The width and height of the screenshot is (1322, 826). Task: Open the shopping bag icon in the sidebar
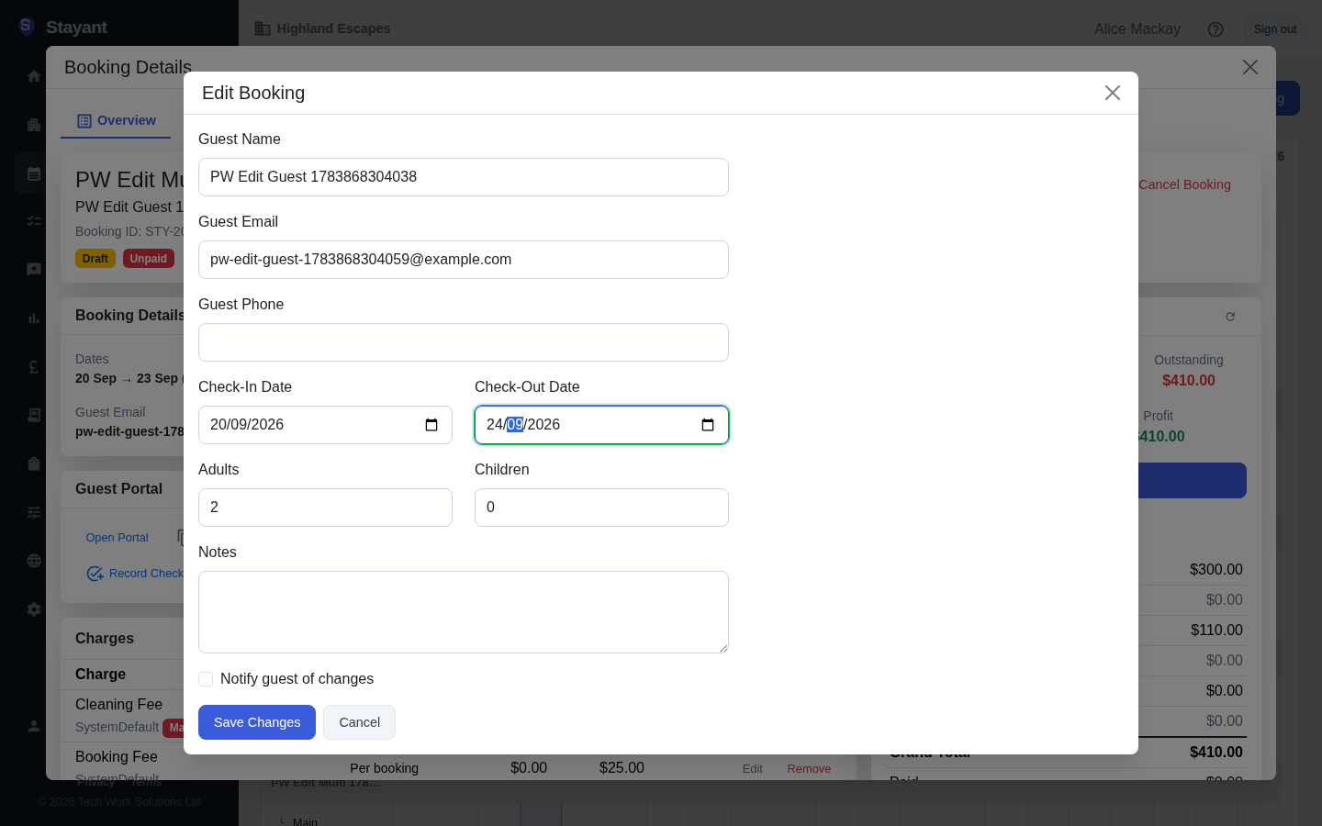[34, 463]
